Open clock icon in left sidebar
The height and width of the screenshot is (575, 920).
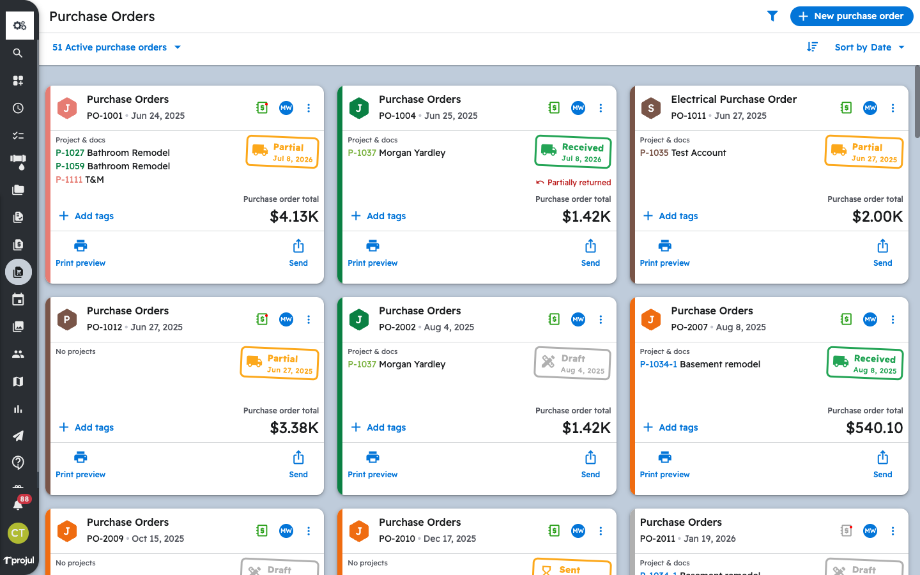pyautogui.click(x=18, y=108)
